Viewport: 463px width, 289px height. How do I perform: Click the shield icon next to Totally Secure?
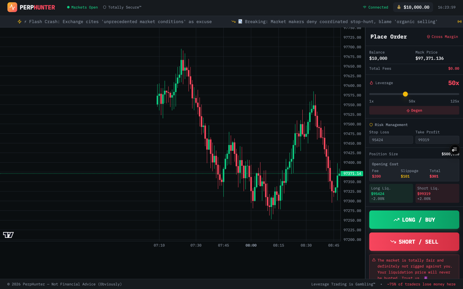105,7
